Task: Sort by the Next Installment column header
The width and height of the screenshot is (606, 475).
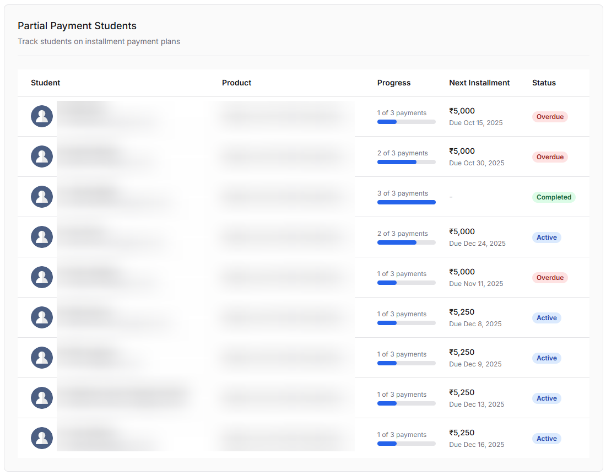Action: [479, 83]
